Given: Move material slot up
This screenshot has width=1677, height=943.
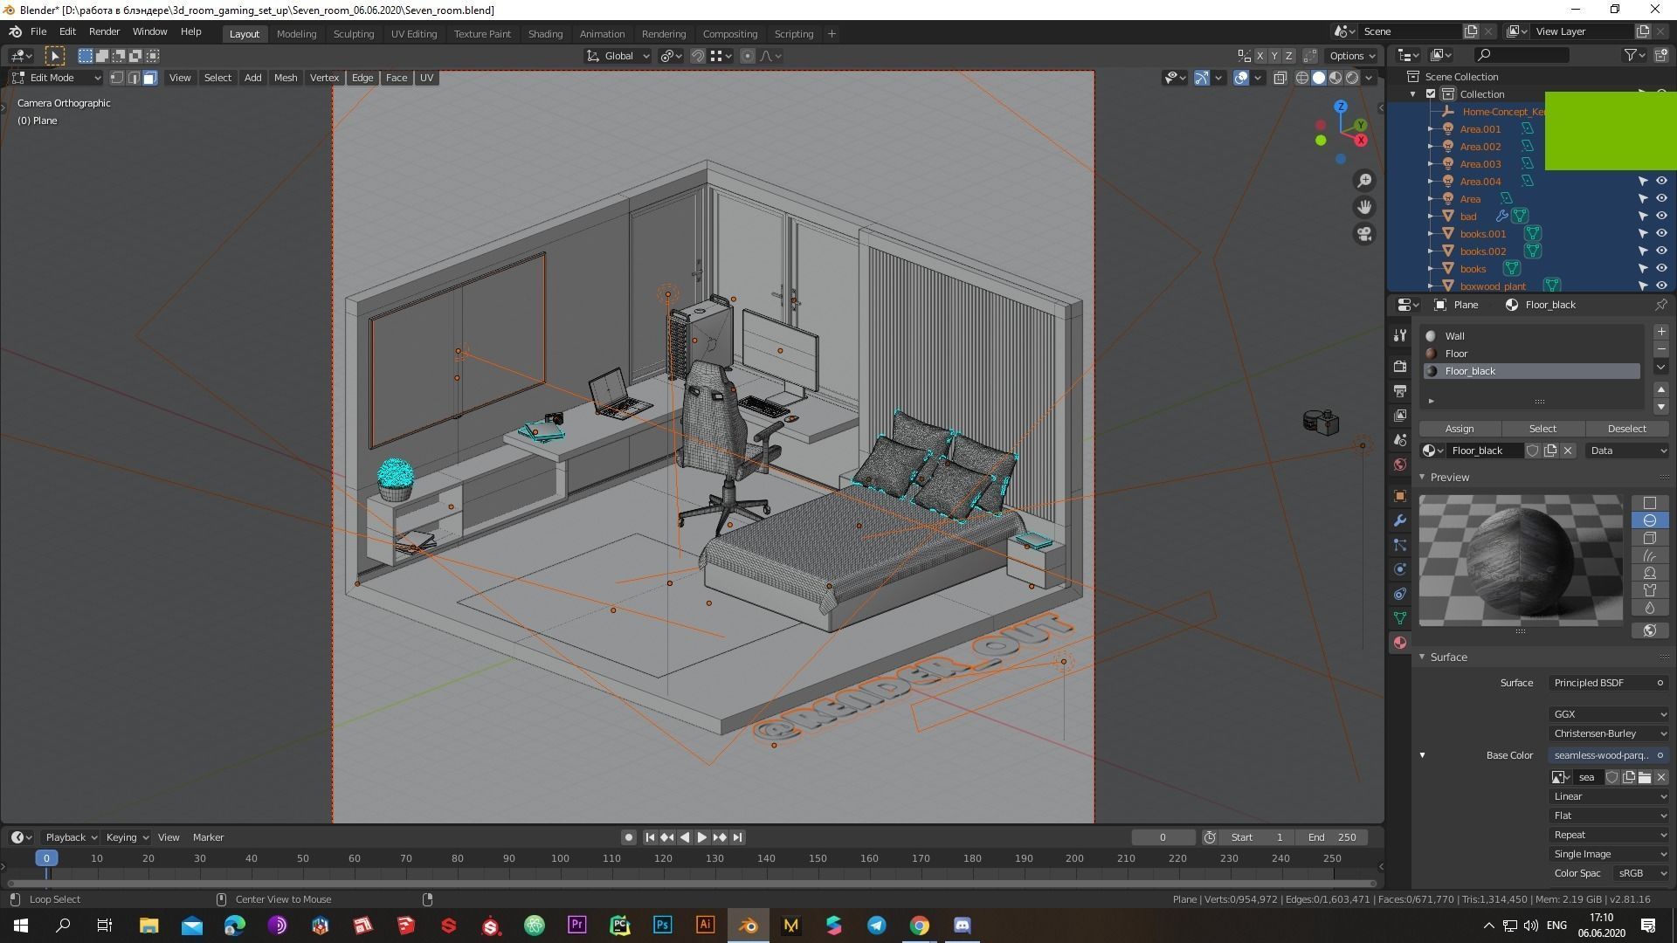Looking at the screenshot, I should (x=1661, y=389).
